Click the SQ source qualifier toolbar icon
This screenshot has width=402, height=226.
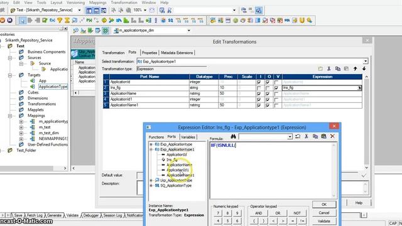(x=170, y=20)
